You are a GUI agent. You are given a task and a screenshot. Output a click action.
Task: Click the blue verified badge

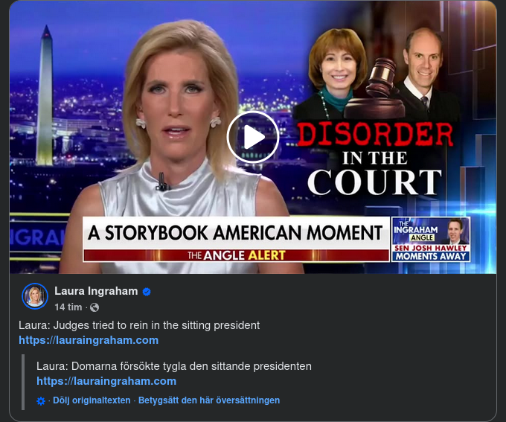coord(147,292)
